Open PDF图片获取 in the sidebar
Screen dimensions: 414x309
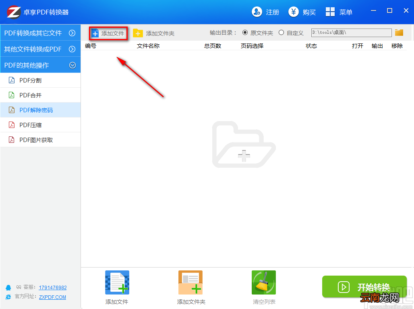40,140
